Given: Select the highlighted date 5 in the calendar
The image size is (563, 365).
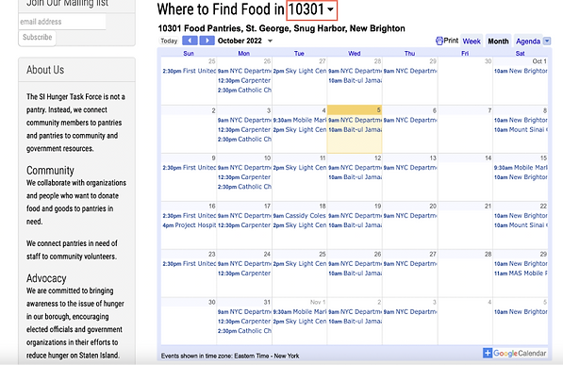Looking at the screenshot, I should point(378,110).
